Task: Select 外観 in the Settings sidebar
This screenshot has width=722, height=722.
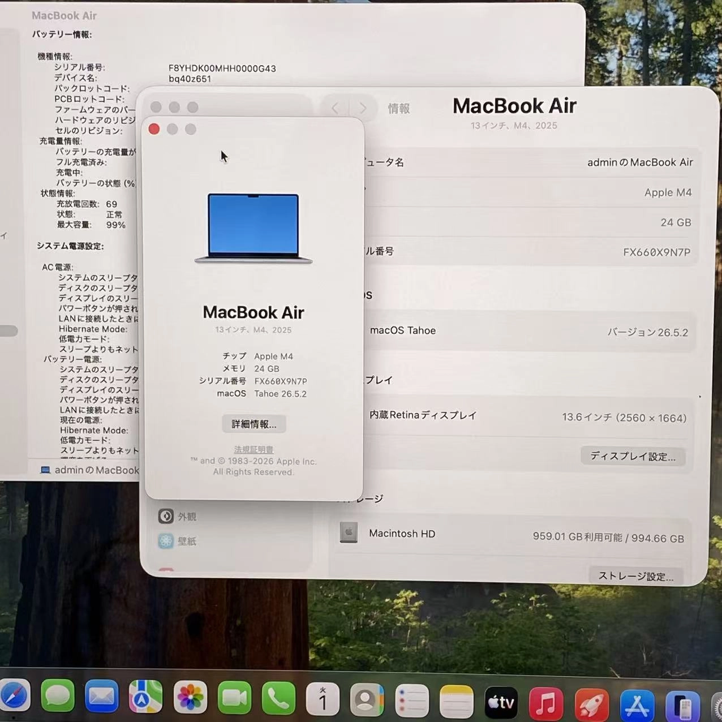Action: [177, 516]
